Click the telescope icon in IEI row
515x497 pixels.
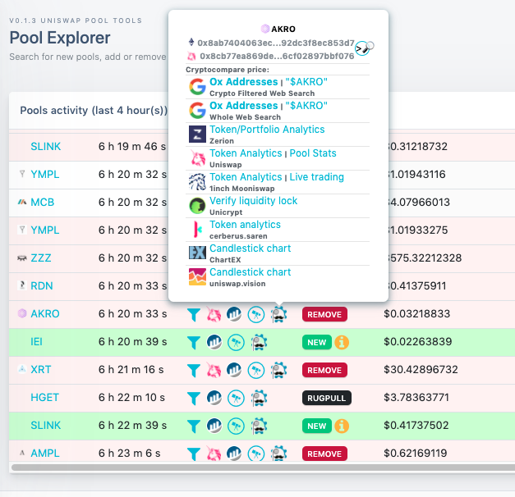pos(236,343)
